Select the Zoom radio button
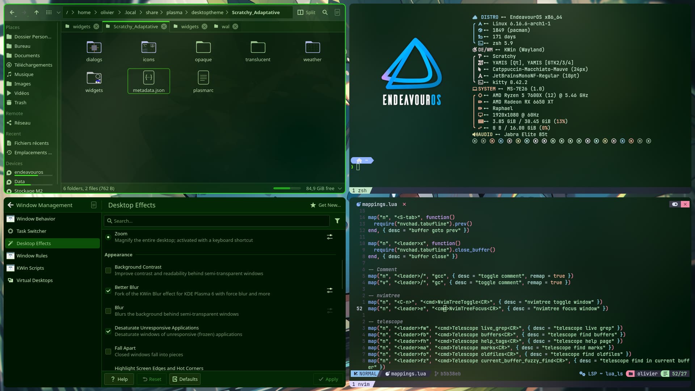695x391 pixels. pos(108,237)
